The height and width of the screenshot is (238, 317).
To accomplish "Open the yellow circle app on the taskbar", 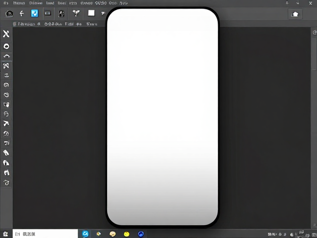I will (x=127, y=234).
